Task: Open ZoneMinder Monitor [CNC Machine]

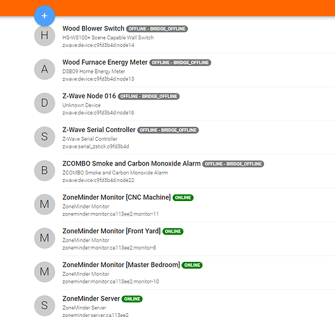Action: point(117,197)
